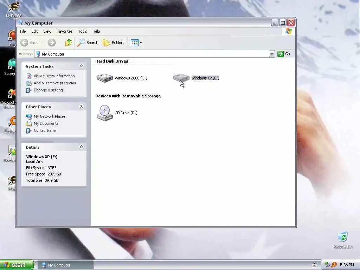Viewport: 360px width, 270px height.
Task: Maximize the My Computer window
Action: tap(283, 23)
